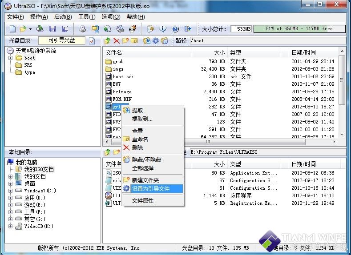Expand the 游戏 (E:) drive node
Viewport: 351px width, 255px height.
[10, 205]
